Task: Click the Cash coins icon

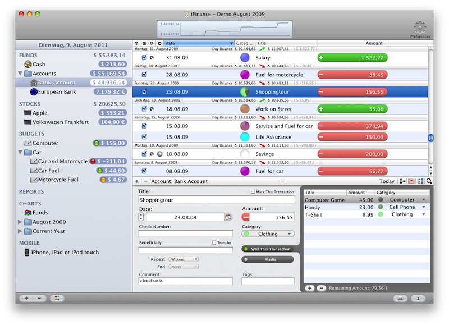Action: (28, 64)
